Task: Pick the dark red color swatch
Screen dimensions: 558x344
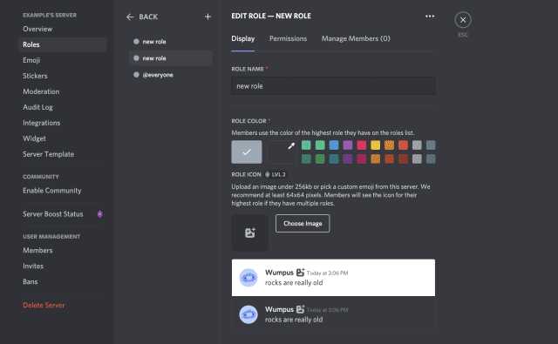Action: (403, 159)
